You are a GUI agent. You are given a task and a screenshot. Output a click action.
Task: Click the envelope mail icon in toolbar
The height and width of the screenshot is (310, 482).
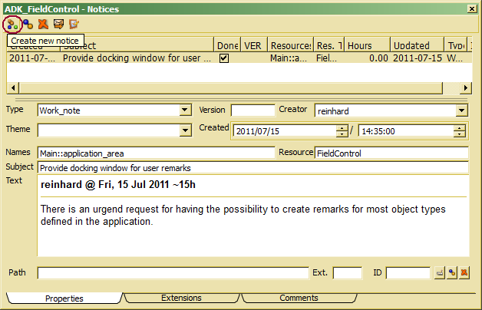58,24
